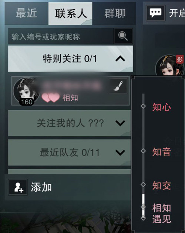Select the 知交 diamond marker
185x233 pixels.
[x=143, y=185]
